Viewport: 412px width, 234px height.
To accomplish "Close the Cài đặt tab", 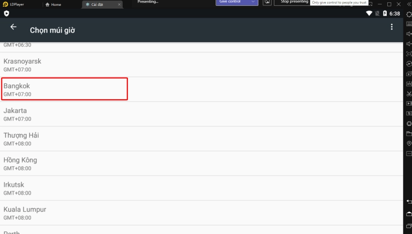I will [x=119, y=5].
